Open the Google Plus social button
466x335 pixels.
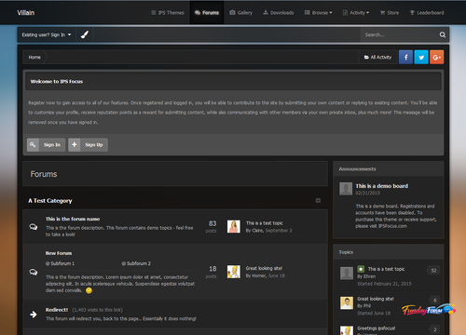tap(436, 57)
